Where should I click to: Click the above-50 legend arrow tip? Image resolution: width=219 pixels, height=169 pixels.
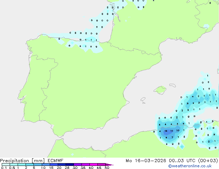coord(109,165)
